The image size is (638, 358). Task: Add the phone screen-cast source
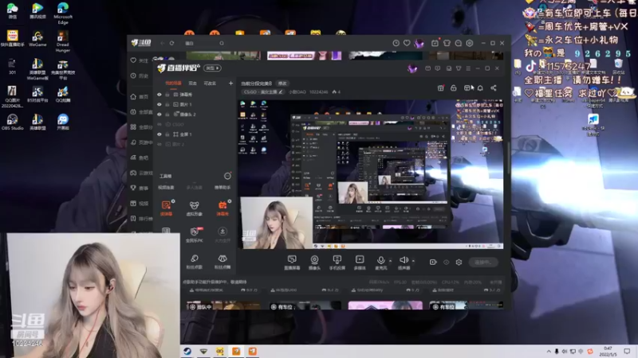click(337, 263)
